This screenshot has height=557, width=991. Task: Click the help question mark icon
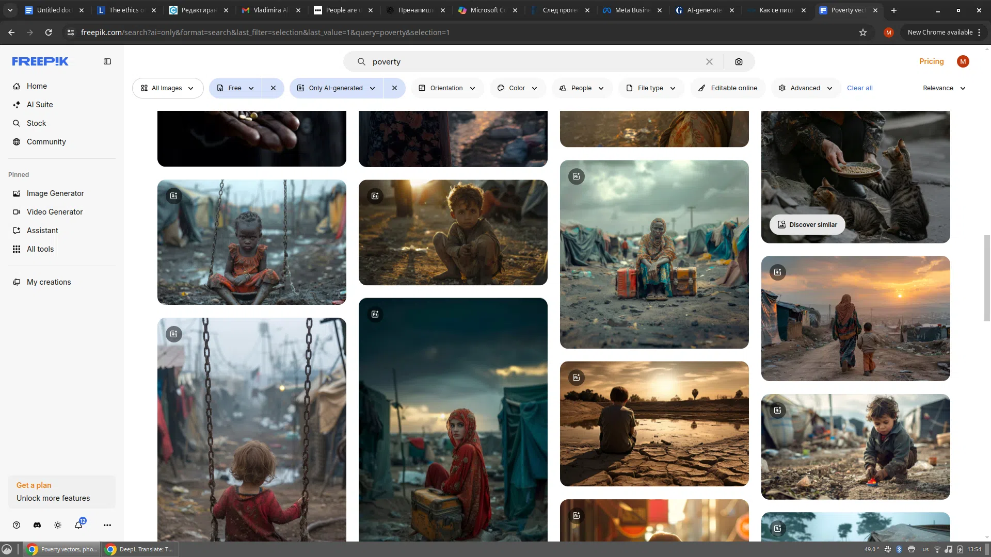click(17, 525)
